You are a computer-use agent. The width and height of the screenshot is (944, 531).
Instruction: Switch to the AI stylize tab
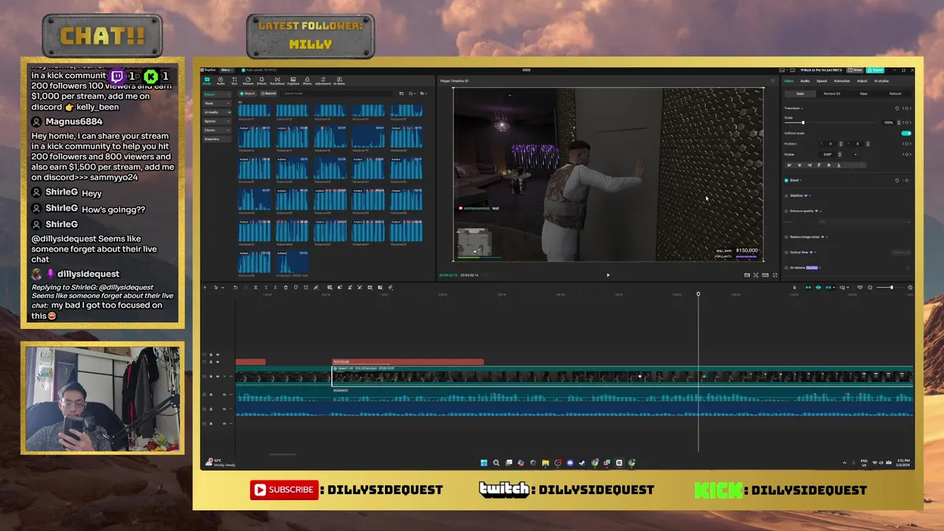point(881,81)
